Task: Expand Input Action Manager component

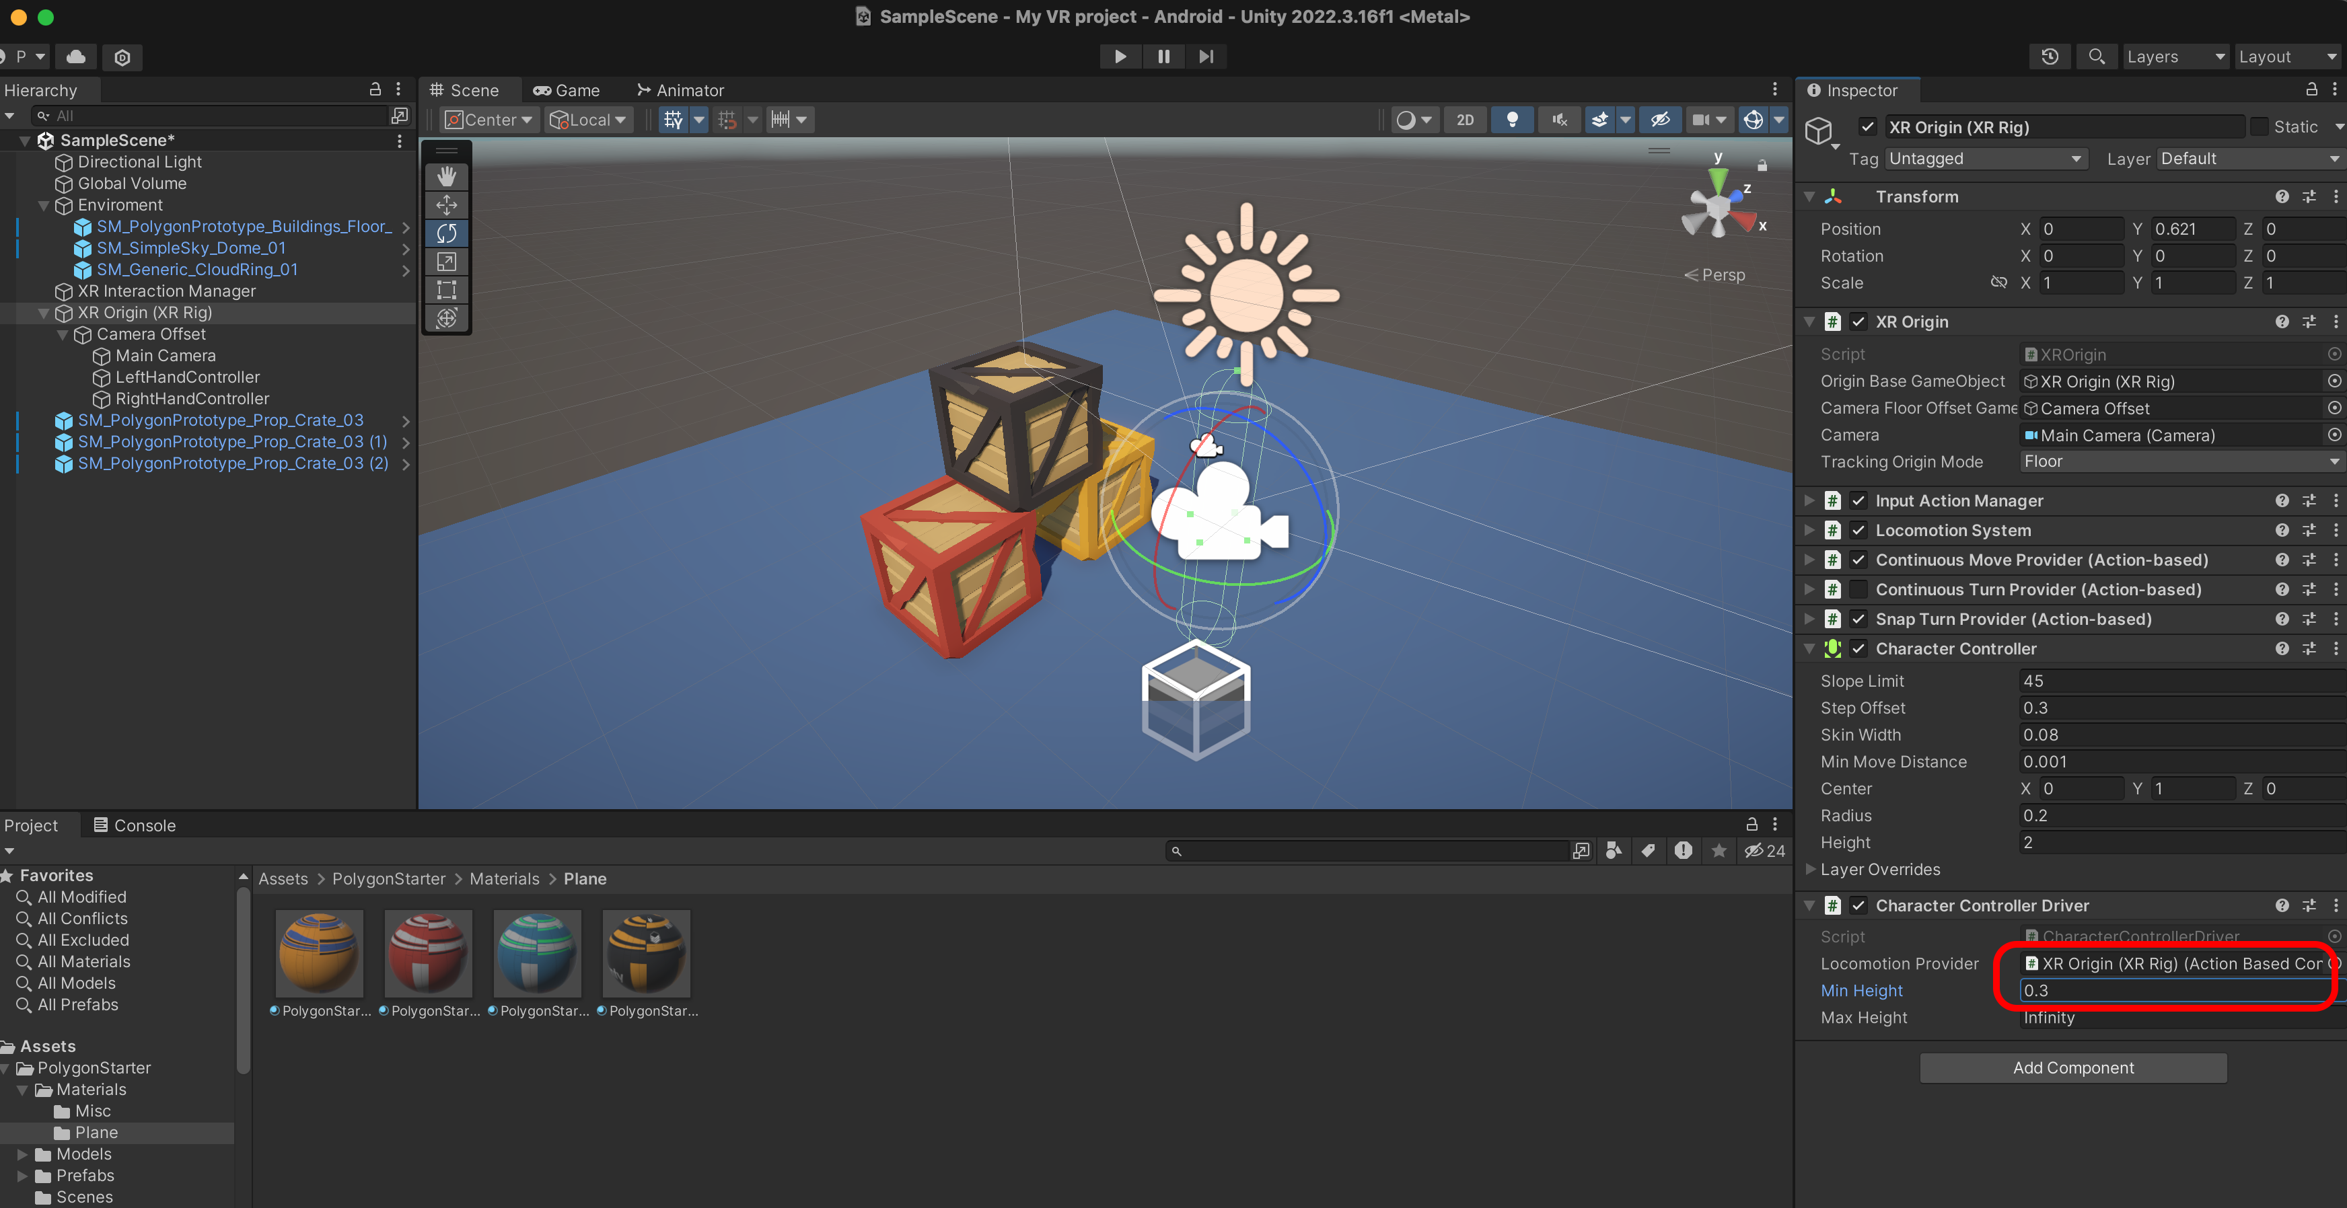Action: coord(1809,501)
